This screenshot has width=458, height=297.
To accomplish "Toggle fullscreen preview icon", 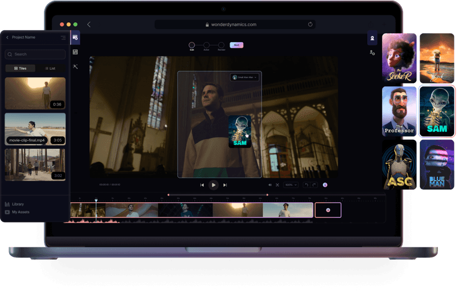I will pyautogui.click(x=278, y=185).
